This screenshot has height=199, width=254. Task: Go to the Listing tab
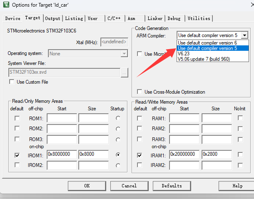coord(74,18)
